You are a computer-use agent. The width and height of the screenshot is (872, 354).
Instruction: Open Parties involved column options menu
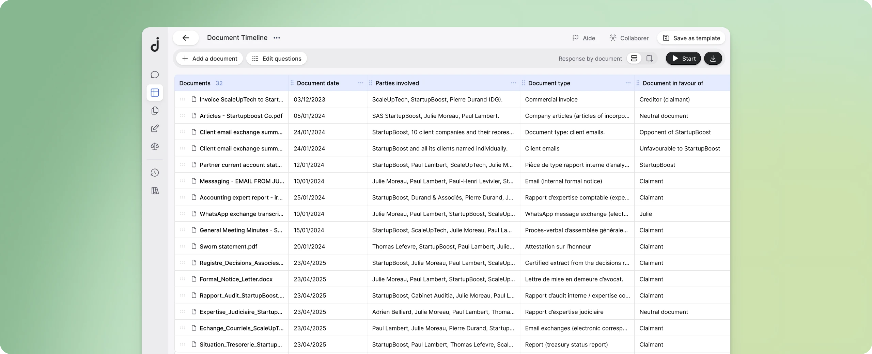[x=514, y=83]
